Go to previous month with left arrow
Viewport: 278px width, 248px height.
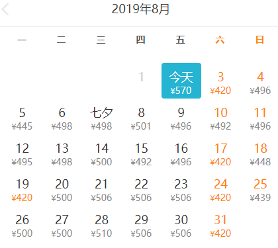coord(5,9)
